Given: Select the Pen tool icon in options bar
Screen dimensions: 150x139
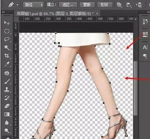Looking at the screenshot, I should click(11, 4).
